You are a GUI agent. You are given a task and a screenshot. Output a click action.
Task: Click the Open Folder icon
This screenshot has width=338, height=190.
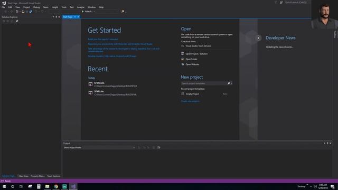coord(183,59)
